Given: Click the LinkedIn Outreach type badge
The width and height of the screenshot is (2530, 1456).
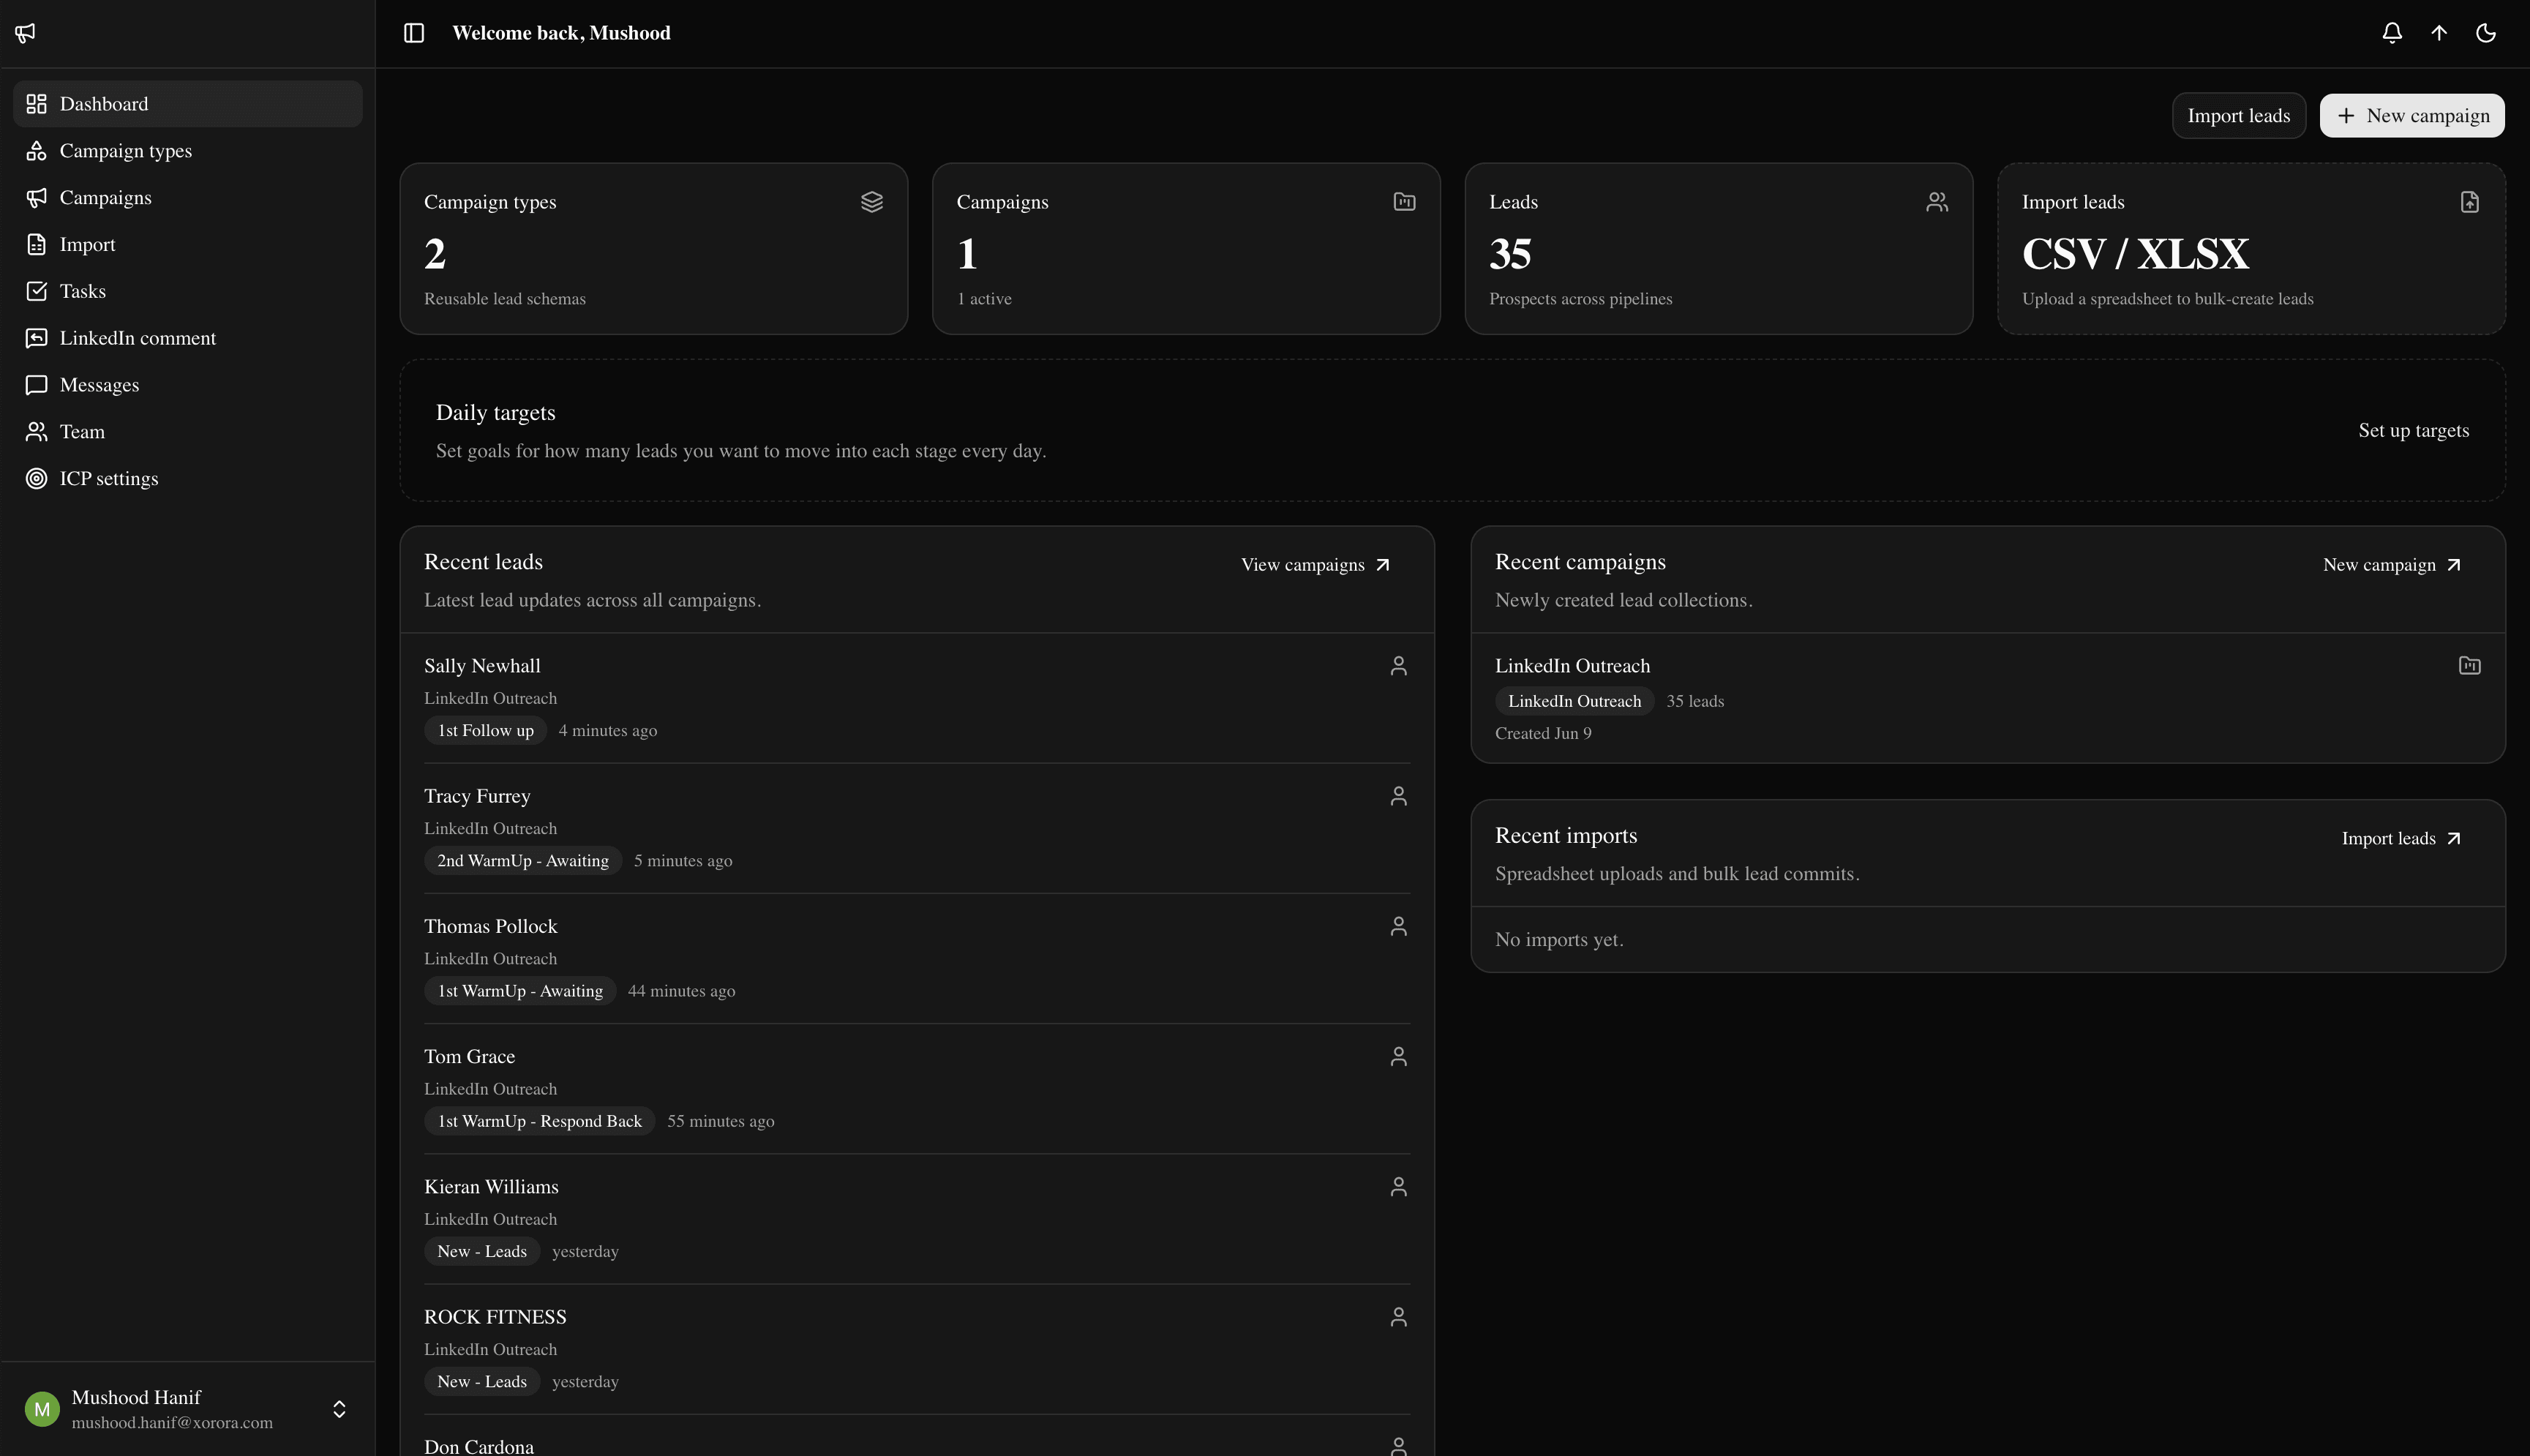Looking at the screenshot, I should coord(1574,701).
